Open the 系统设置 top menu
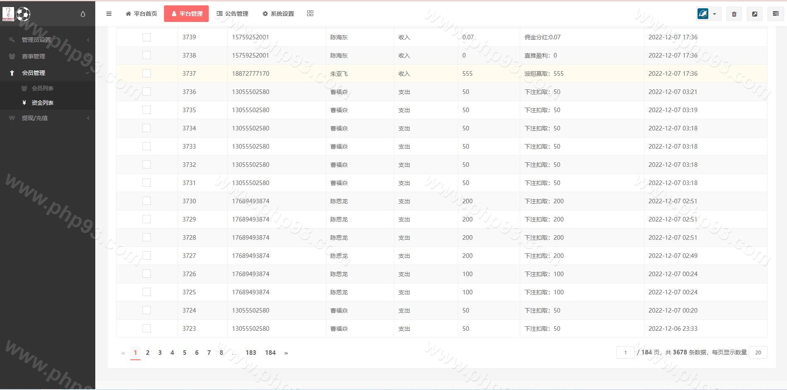Image resolution: width=787 pixels, height=390 pixels. pyautogui.click(x=278, y=14)
